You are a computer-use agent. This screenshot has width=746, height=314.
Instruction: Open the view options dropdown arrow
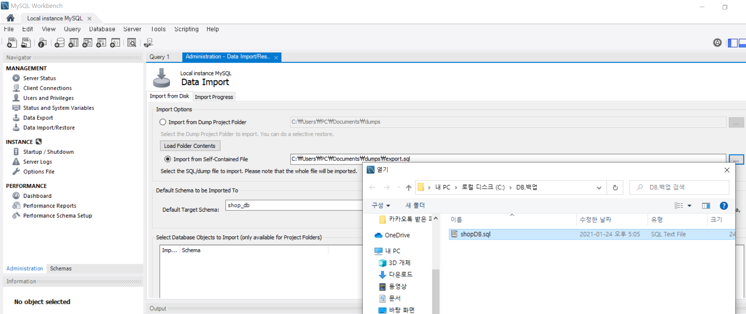(x=689, y=206)
